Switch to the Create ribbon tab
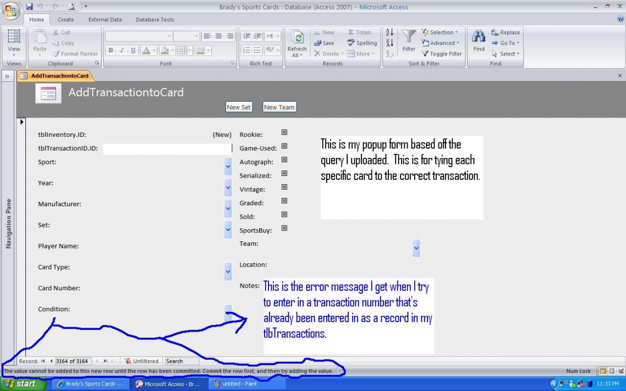626x391 pixels. pyautogui.click(x=65, y=20)
